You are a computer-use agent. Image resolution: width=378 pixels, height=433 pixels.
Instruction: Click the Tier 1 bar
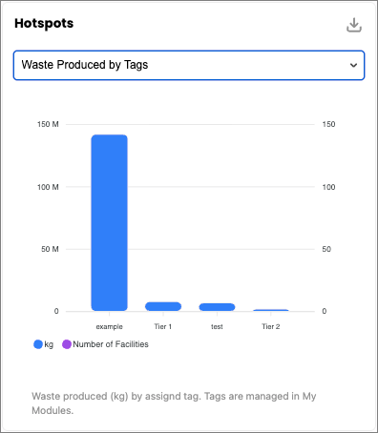click(163, 306)
